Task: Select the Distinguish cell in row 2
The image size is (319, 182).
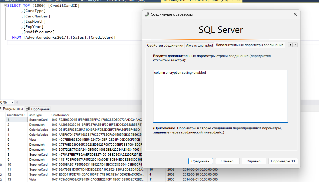Action: point(39,125)
